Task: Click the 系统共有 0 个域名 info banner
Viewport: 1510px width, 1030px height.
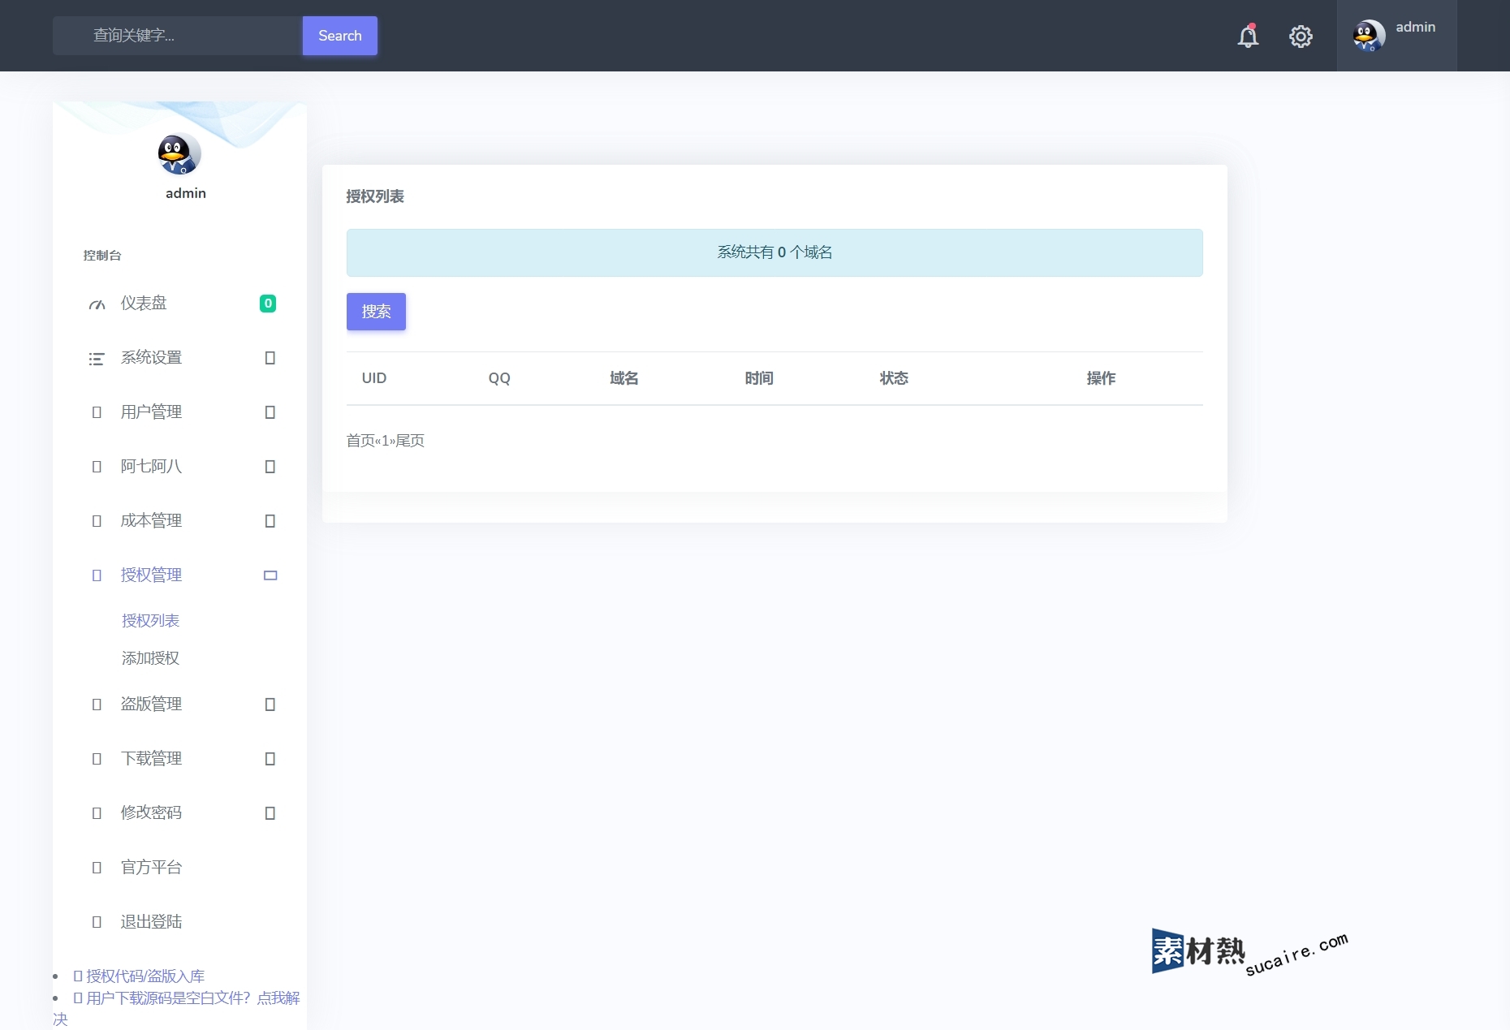Action: point(774,252)
